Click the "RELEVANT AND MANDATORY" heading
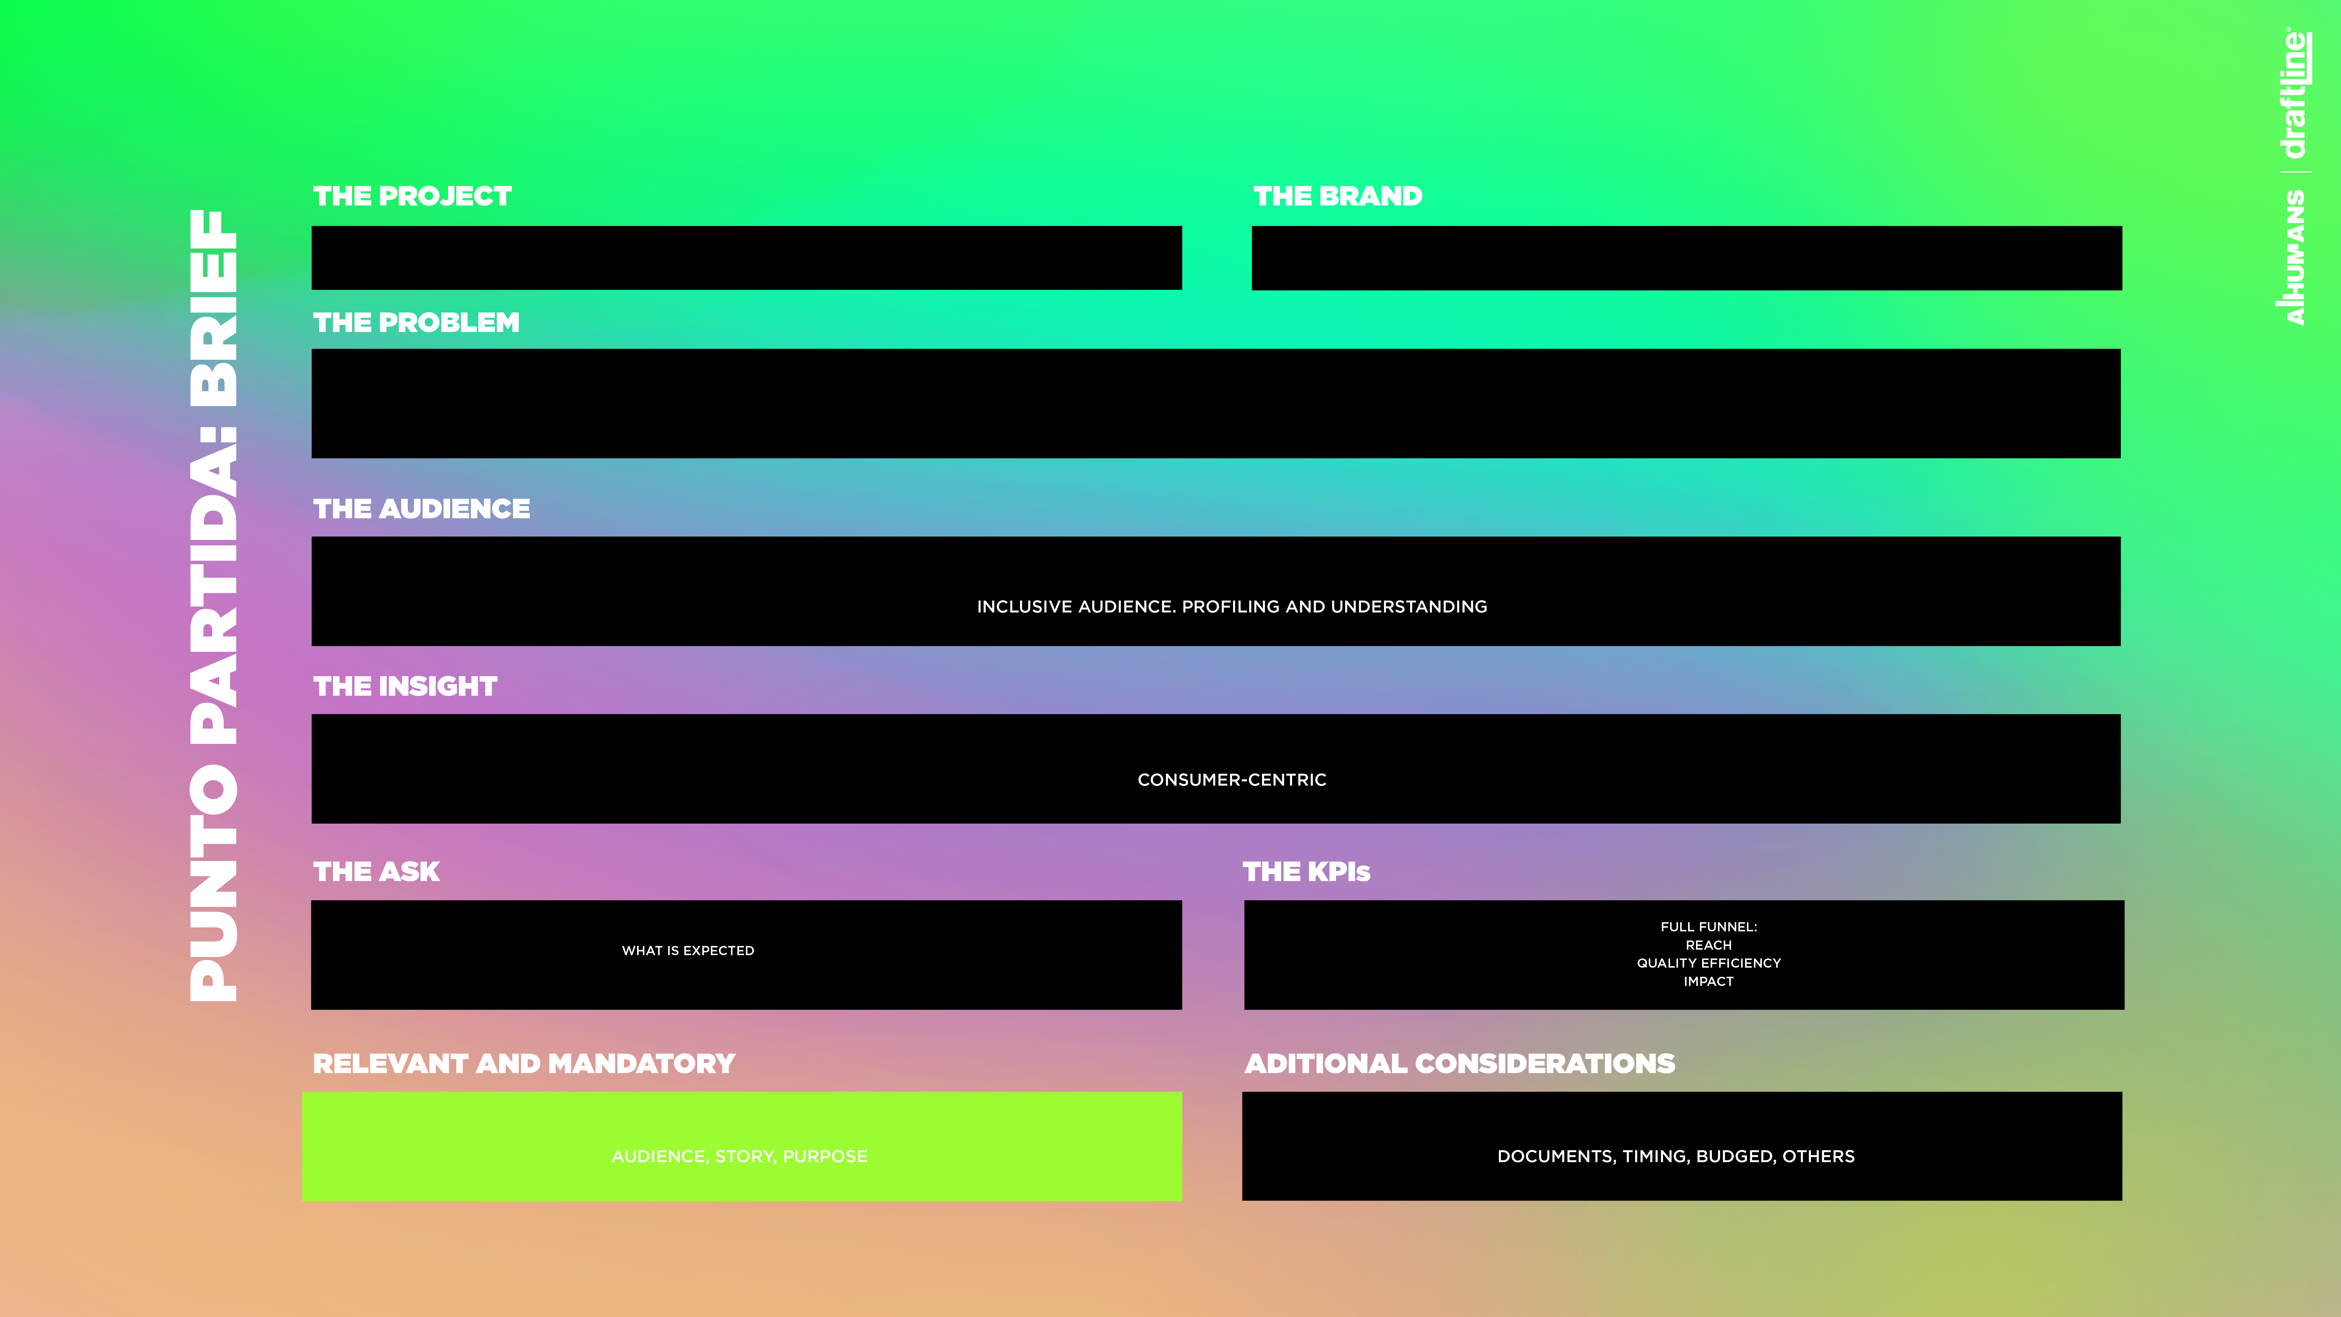The width and height of the screenshot is (2341, 1317). coord(524,1063)
